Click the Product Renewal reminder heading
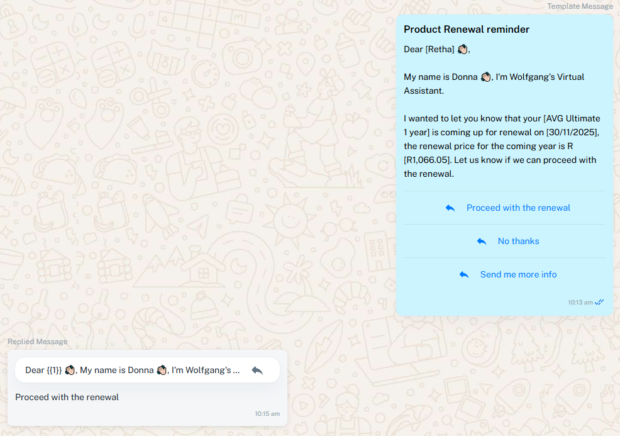620x436 pixels. click(x=466, y=30)
